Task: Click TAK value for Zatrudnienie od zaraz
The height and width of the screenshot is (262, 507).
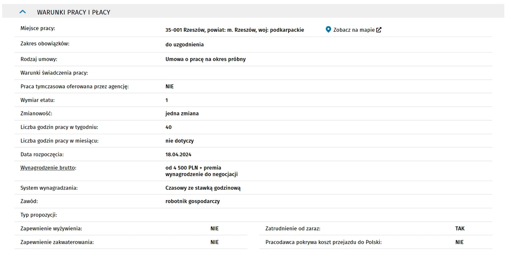Action: pos(460,229)
